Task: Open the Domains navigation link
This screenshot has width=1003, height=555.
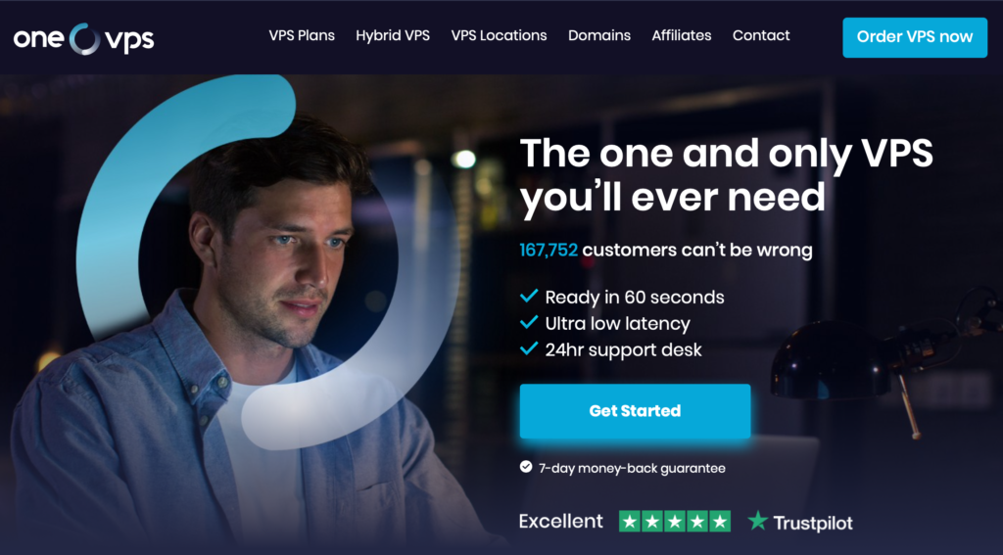Action: [599, 36]
